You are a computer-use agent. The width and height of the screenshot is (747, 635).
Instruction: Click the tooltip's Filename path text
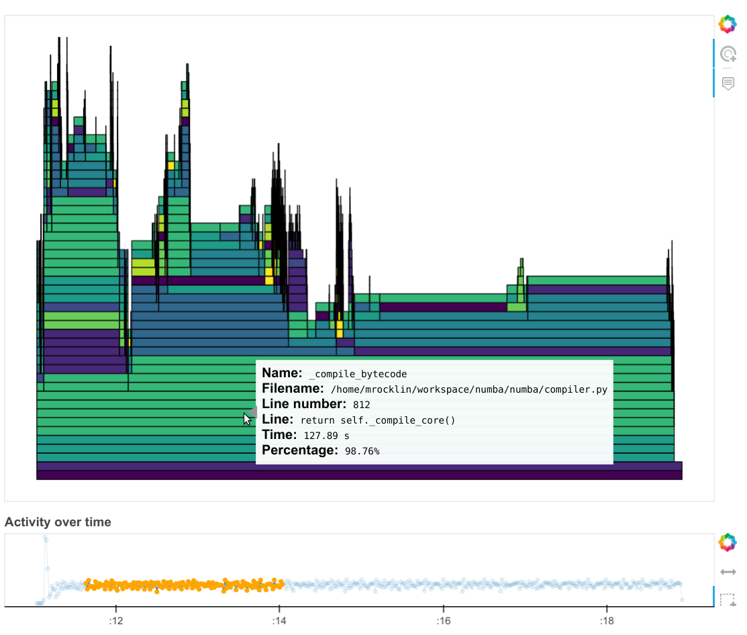pos(468,389)
